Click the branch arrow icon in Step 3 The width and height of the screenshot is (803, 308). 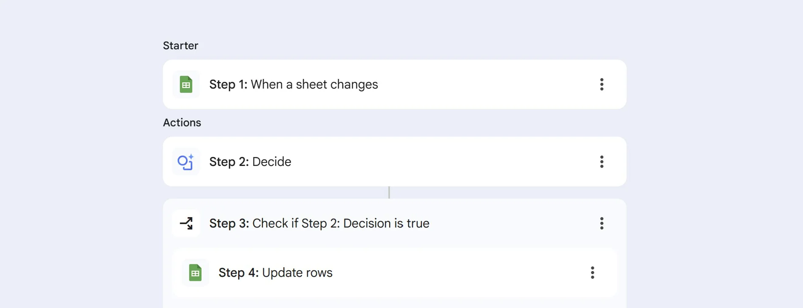(186, 223)
